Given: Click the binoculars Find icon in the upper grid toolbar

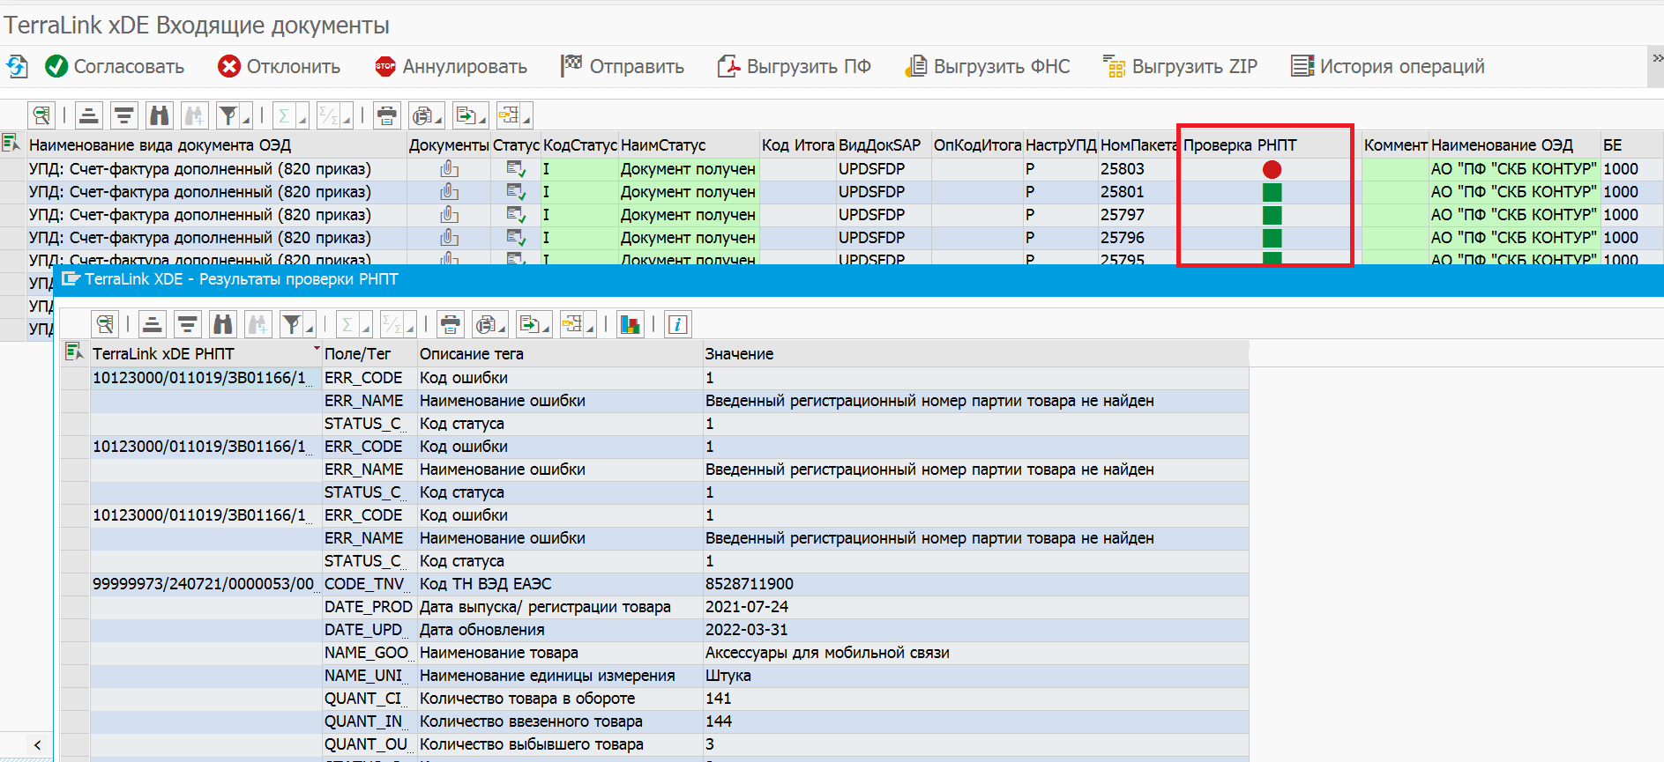Looking at the screenshot, I should [x=160, y=115].
